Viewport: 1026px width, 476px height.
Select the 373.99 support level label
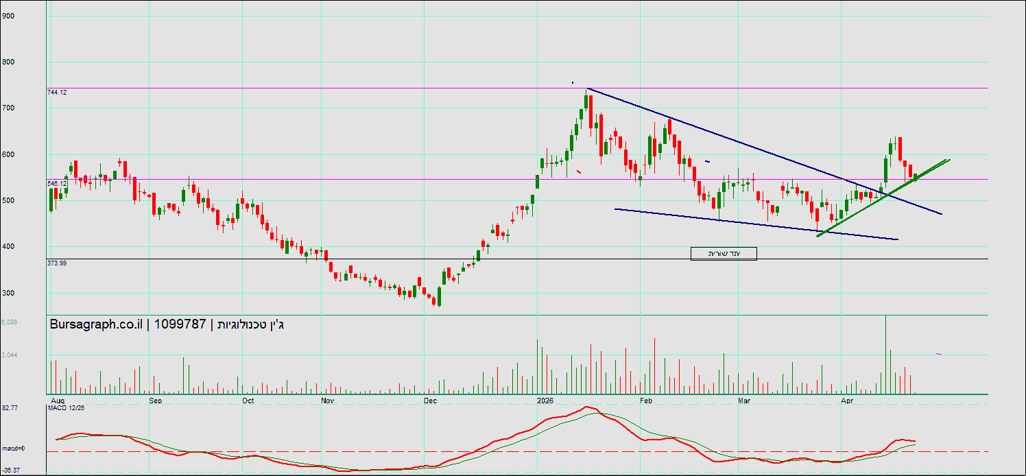[57, 263]
